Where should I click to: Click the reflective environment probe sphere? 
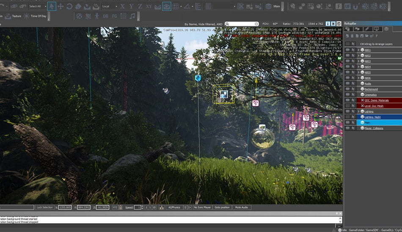262,138
